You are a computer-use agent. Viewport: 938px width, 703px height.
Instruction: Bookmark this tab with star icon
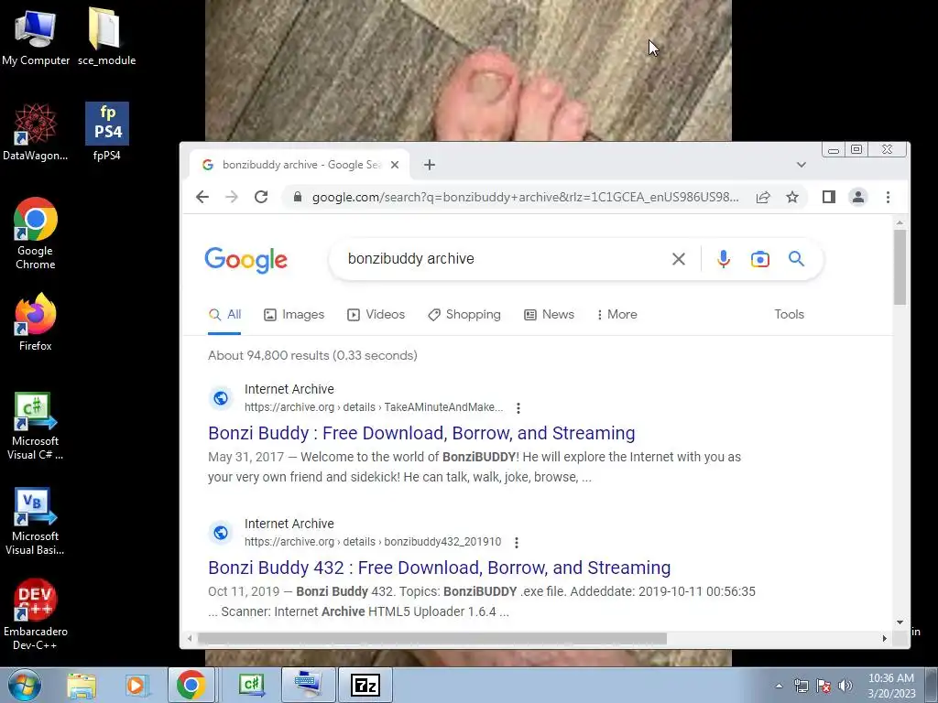click(x=792, y=197)
